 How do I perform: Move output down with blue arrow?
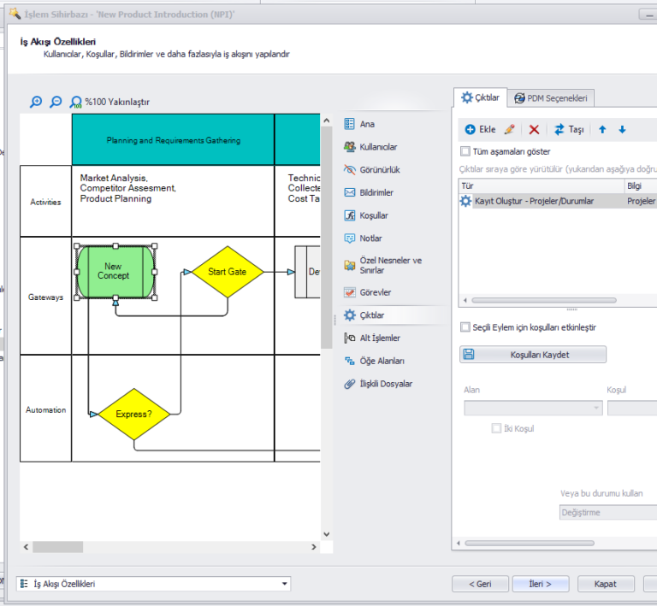622,129
